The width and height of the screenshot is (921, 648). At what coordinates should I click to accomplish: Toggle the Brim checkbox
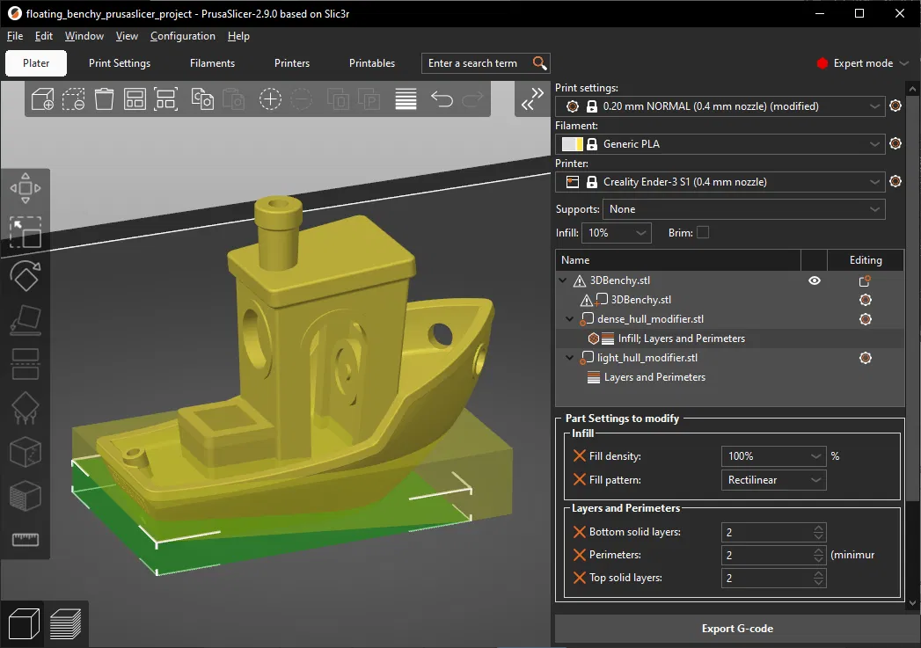click(703, 232)
